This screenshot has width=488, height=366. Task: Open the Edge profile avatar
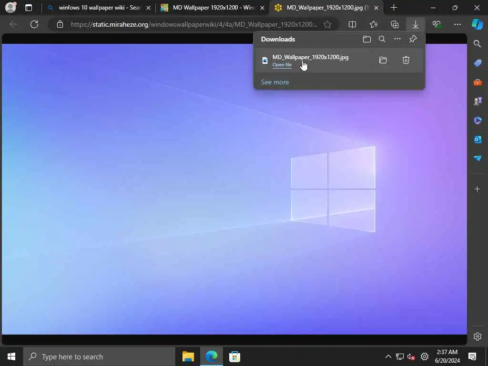[10, 8]
